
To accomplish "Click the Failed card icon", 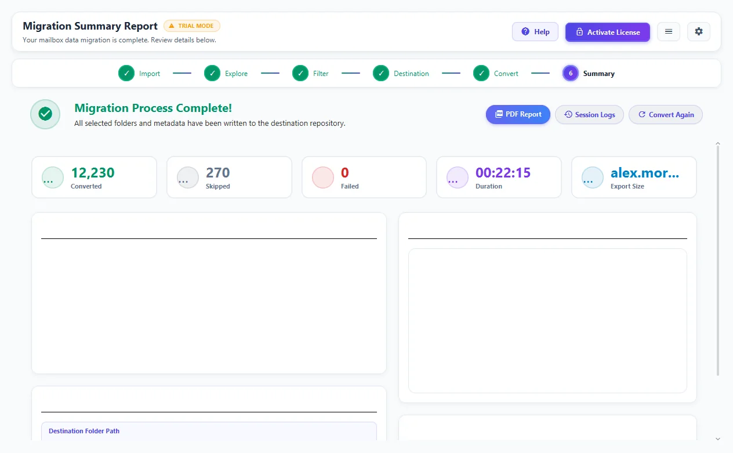I will (323, 177).
